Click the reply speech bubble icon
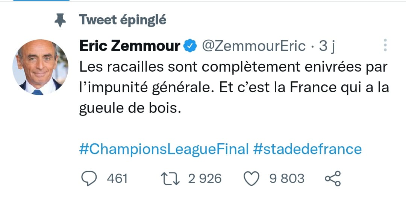The height and width of the screenshot is (198, 406). (89, 178)
